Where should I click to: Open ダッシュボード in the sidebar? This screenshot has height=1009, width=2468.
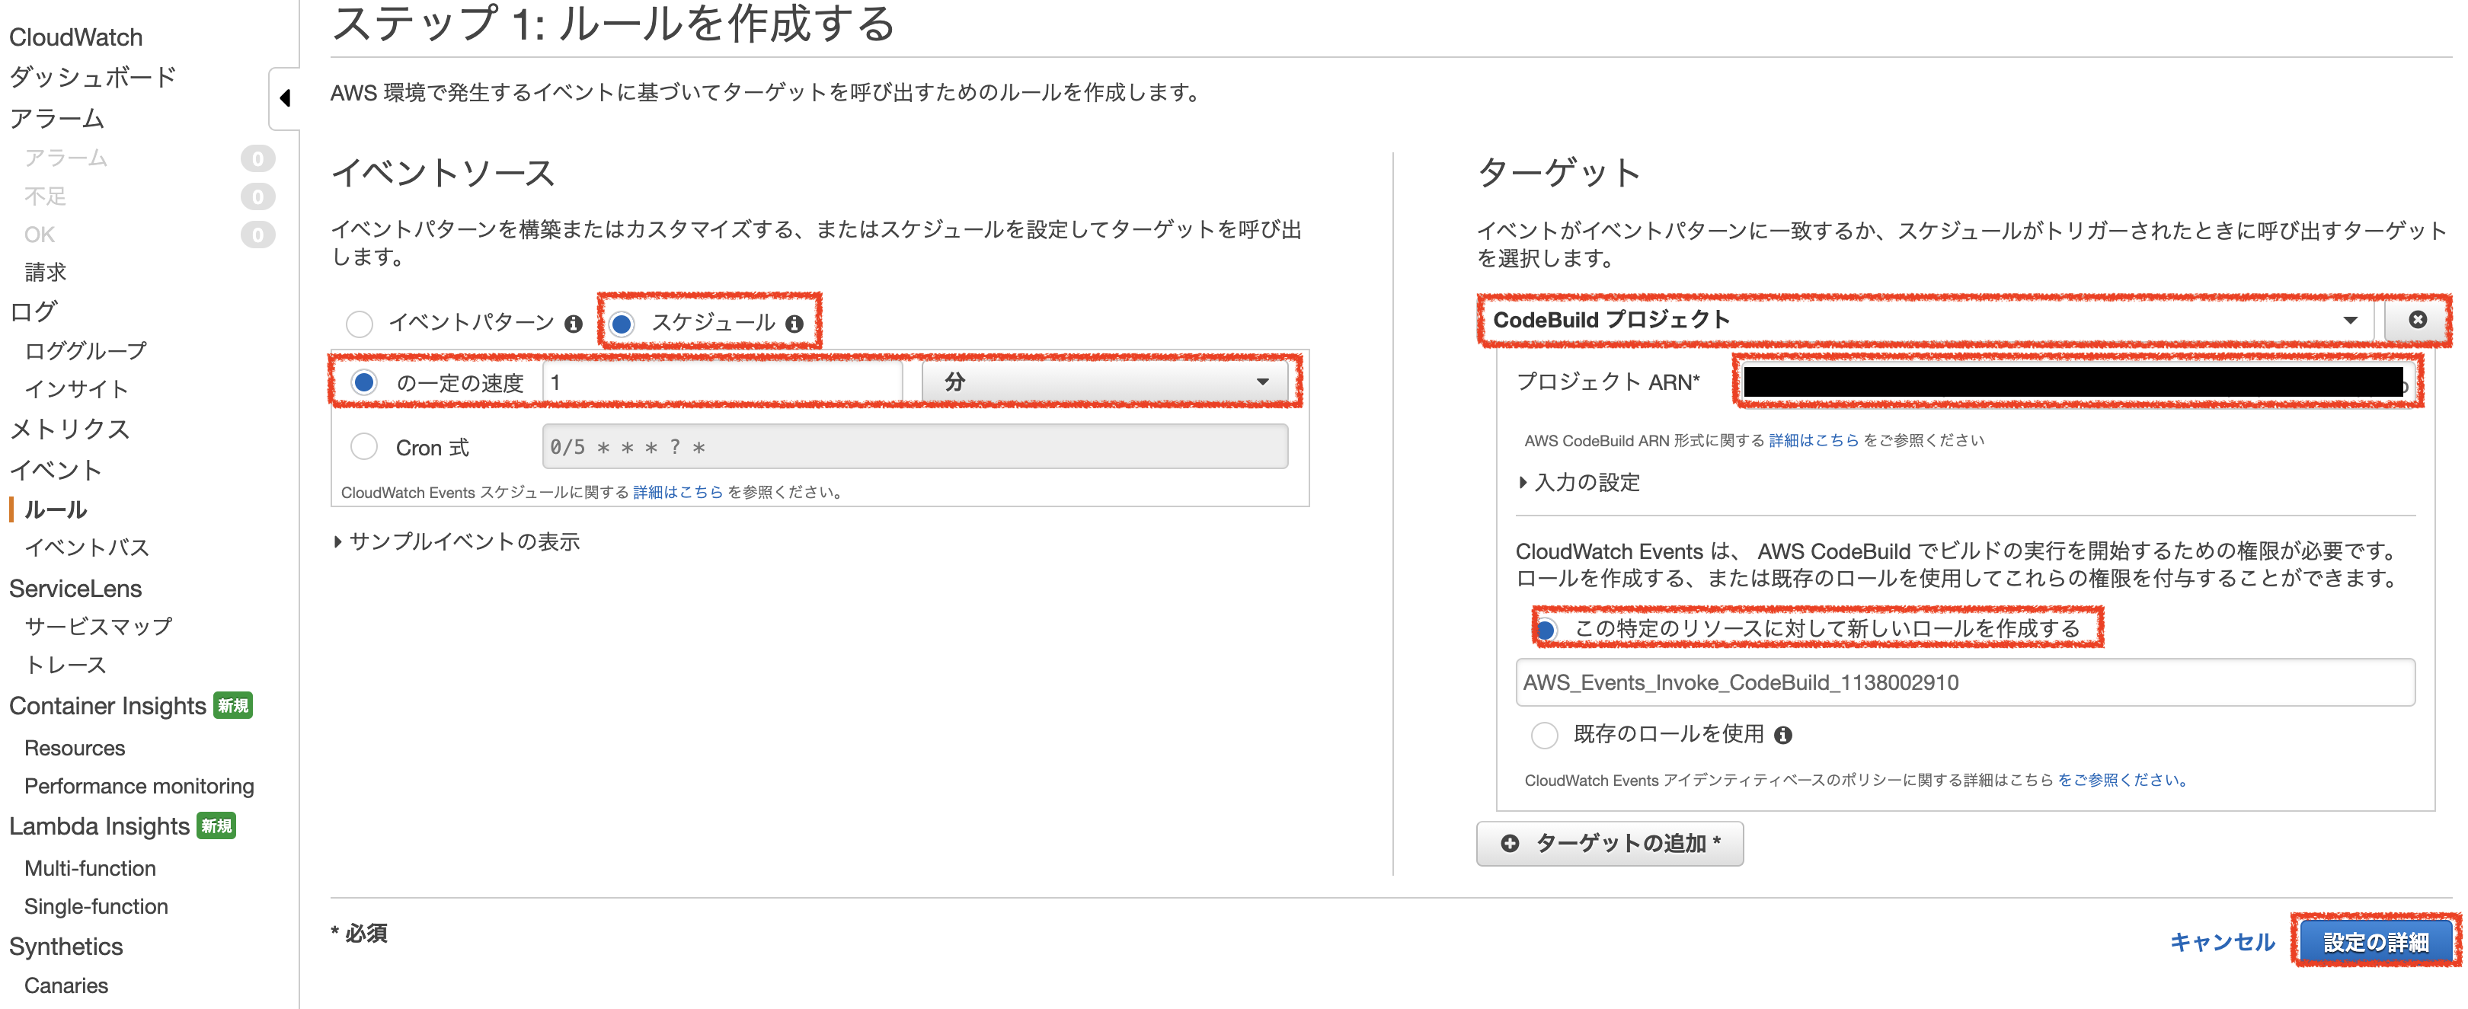point(93,77)
